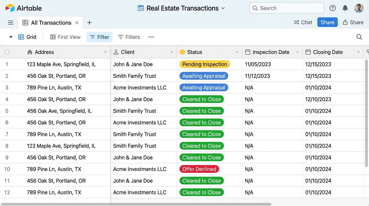This screenshot has width=369, height=206.
Task: Click the help question mark icon
Action: [333, 8]
